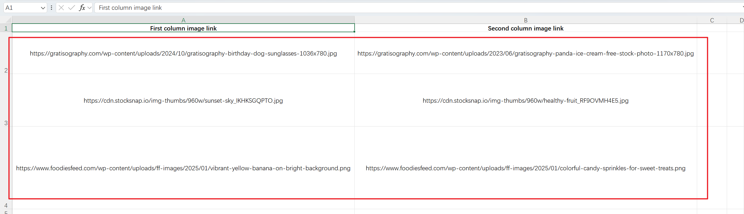
Task: Open the Name Box dropdown arrow
Action: pos(43,8)
